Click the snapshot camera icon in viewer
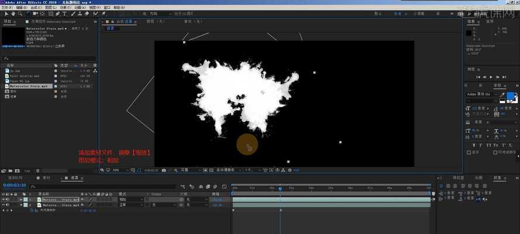The image size is (520, 234). [164, 170]
